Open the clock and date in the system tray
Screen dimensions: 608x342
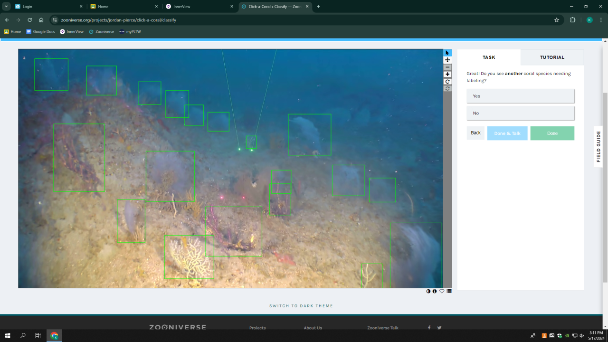(x=596, y=336)
